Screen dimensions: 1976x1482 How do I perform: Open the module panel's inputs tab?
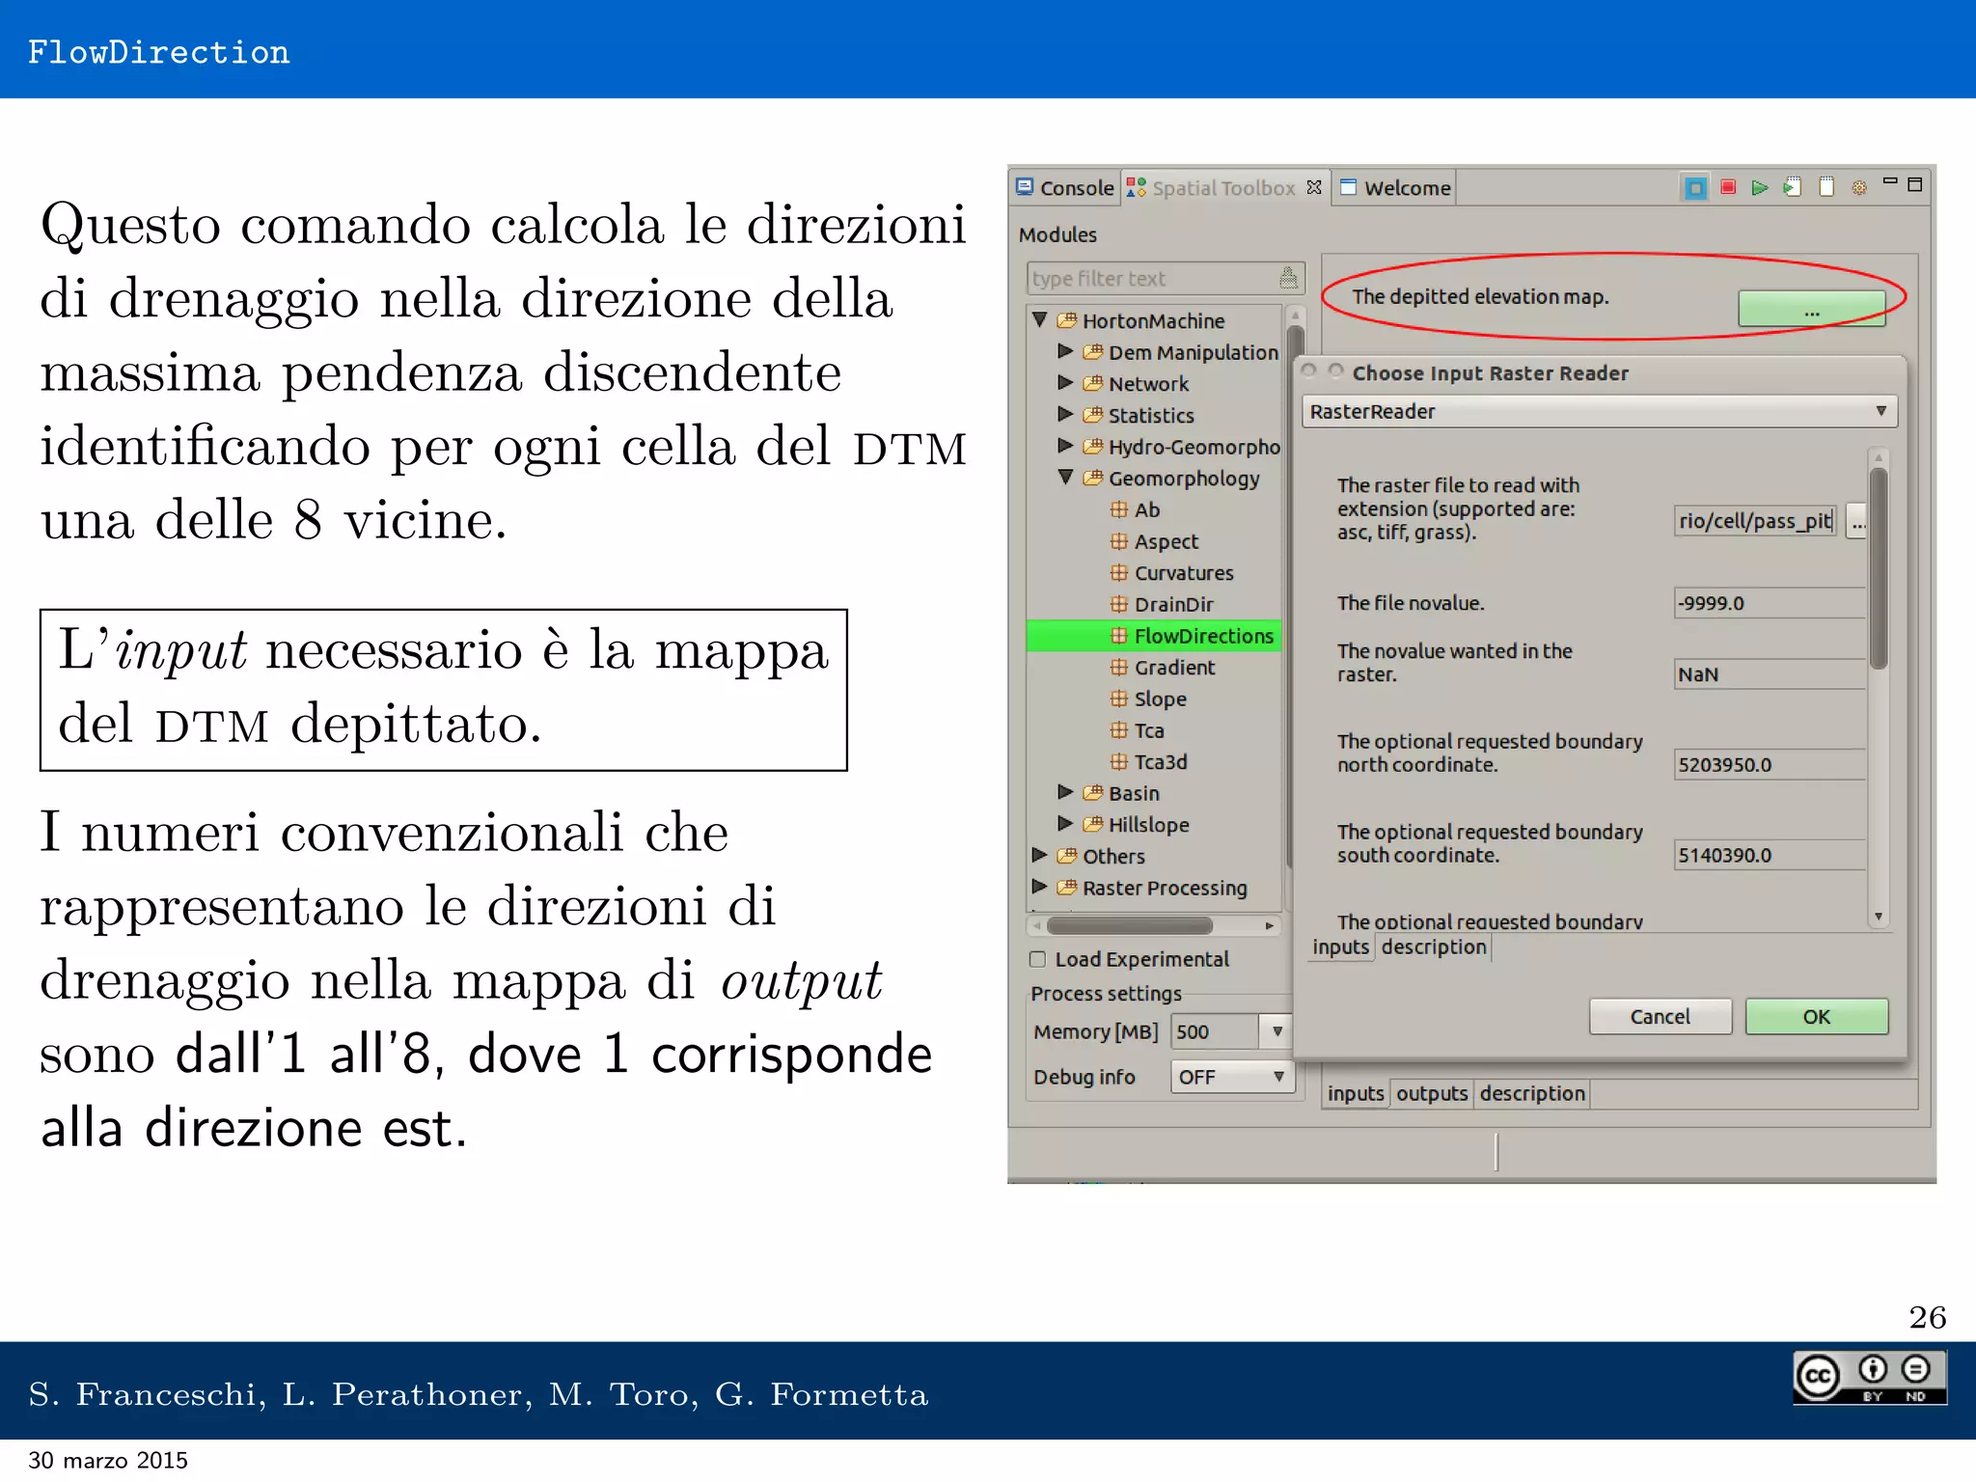click(1356, 1093)
